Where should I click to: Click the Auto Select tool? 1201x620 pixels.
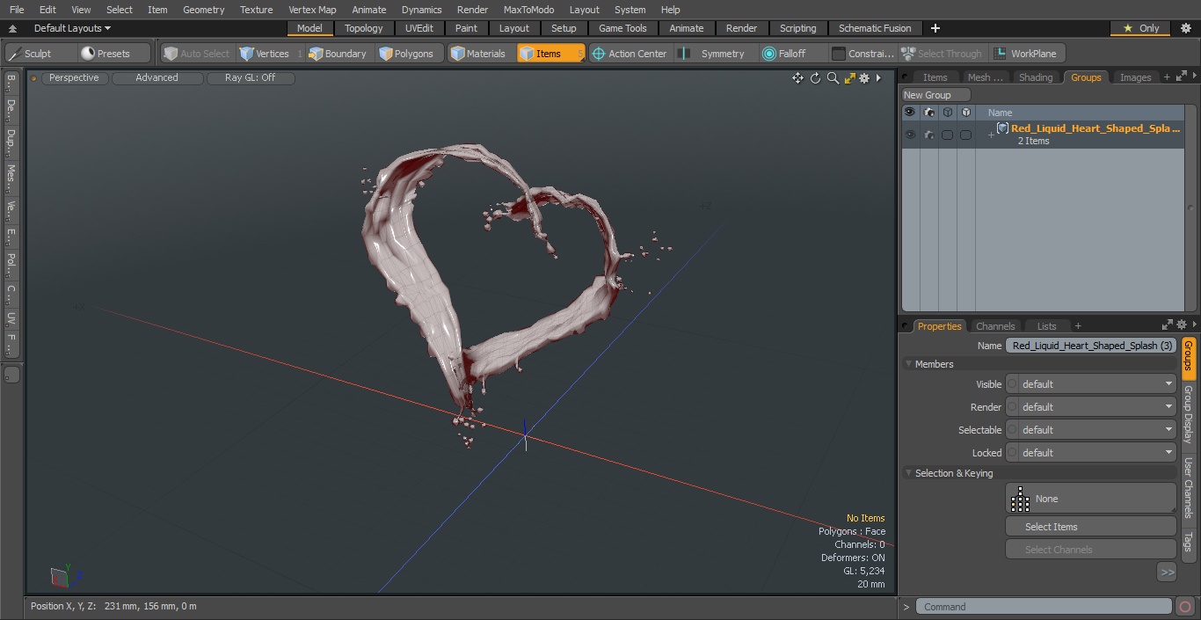coord(197,54)
